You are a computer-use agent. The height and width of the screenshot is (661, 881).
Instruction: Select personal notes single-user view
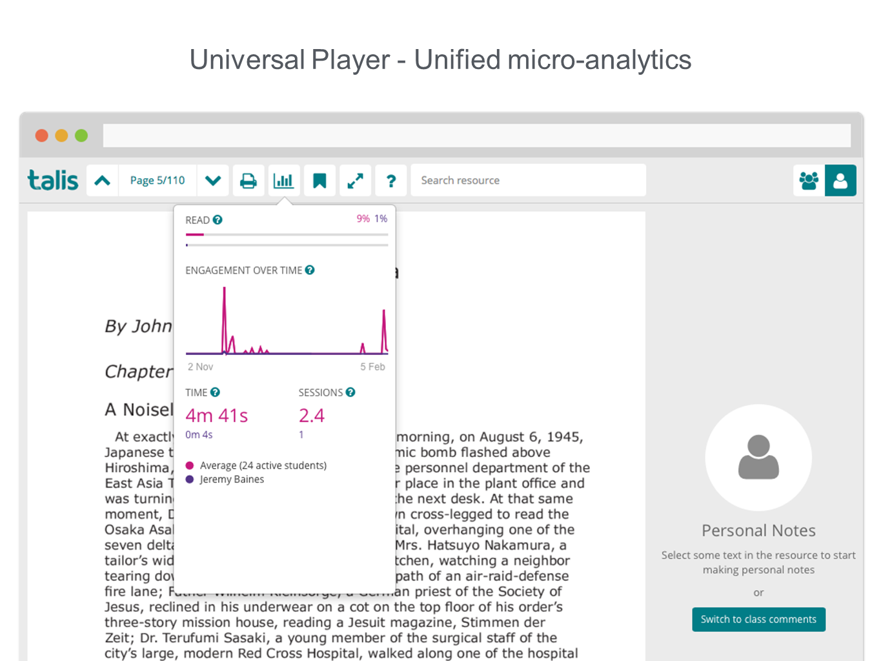tap(840, 181)
